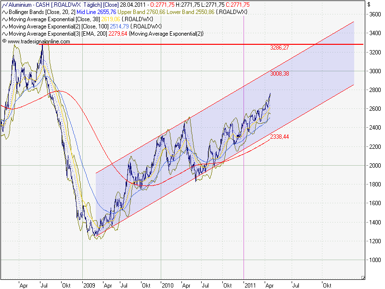Click the 3008,38 channel top label

click(x=280, y=74)
